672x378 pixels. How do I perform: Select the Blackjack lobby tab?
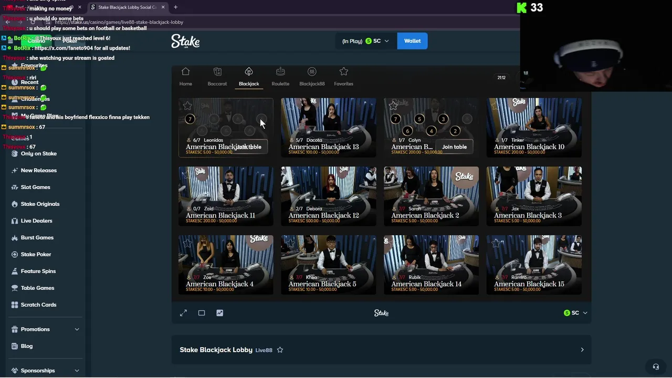(249, 77)
